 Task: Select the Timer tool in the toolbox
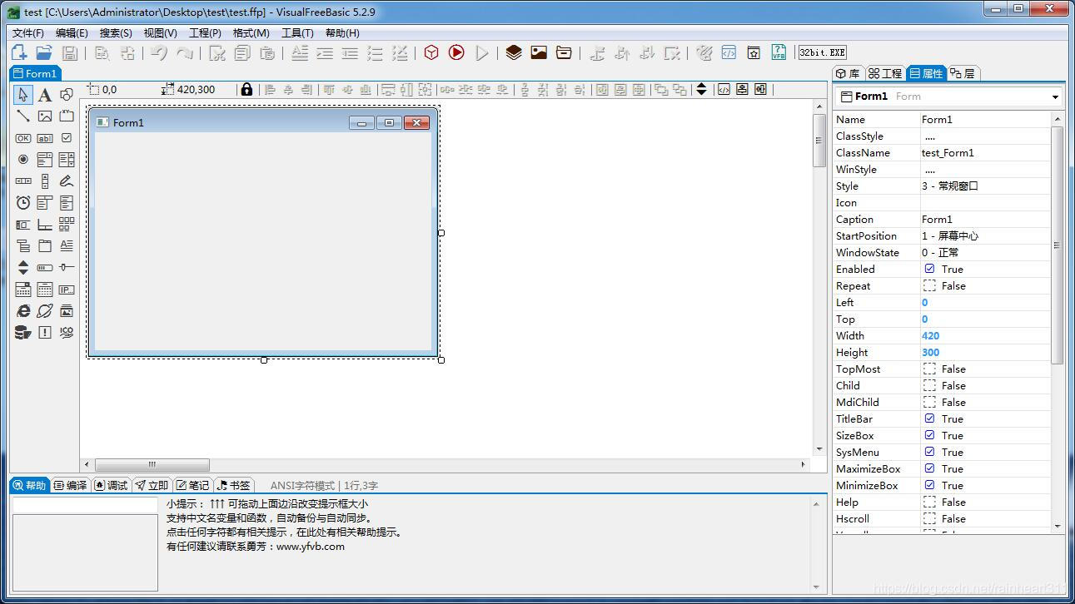(22, 202)
